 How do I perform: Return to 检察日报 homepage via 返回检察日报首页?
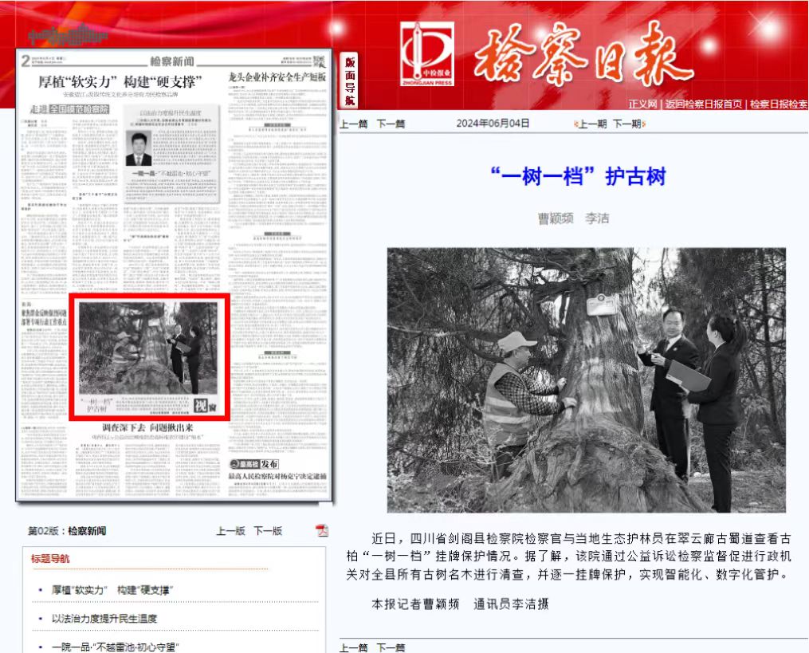(704, 104)
